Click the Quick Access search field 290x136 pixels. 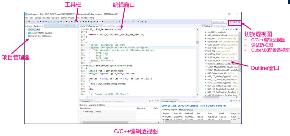[219, 22]
